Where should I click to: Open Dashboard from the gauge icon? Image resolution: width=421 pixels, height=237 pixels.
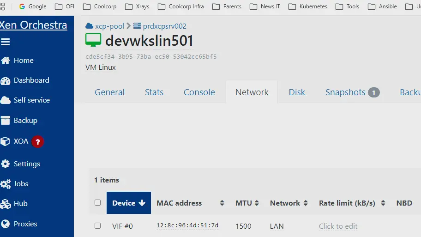tap(6, 80)
